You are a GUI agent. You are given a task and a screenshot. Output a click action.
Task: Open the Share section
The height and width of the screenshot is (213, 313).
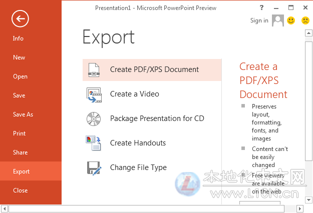pyautogui.click(x=21, y=152)
